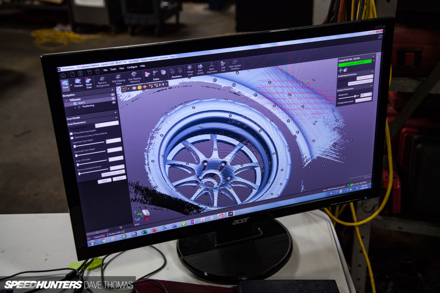Click the Remove Isolated Patches value field
The height and width of the screenshot is (293, 440).
117,168
